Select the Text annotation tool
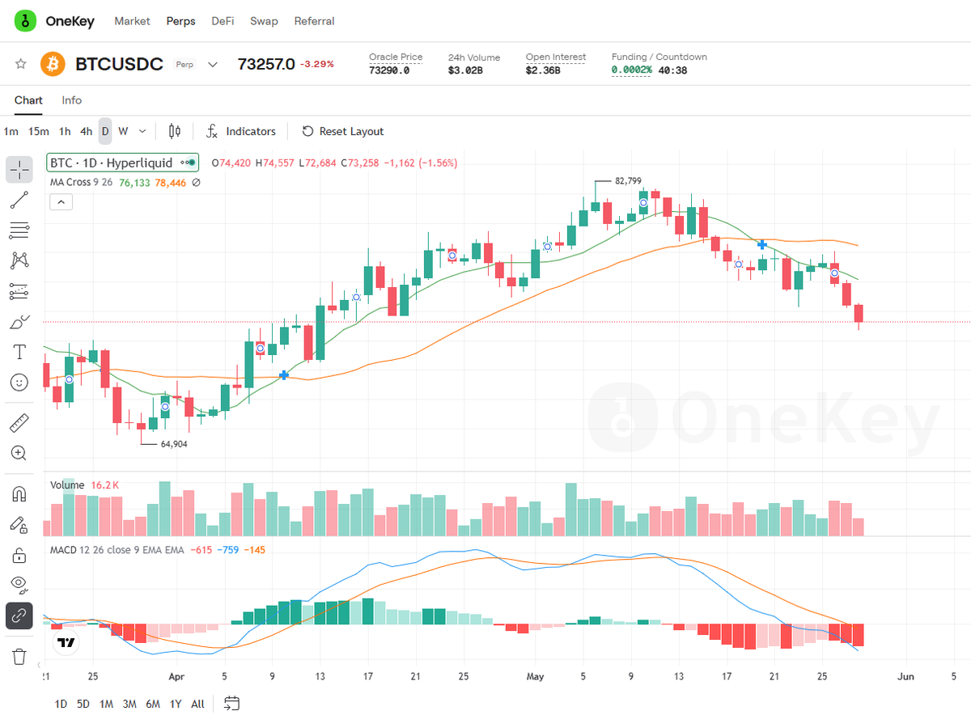Viewport: 971px width, 715px height. pos(19,351)
